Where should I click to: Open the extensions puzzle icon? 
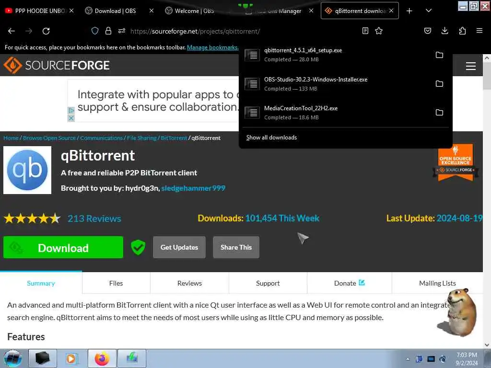pyautogui.click(x=462, y=31)
